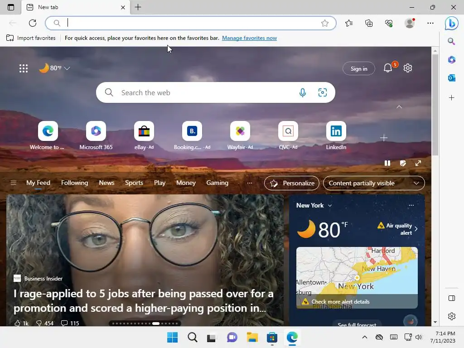Open page settings gear icon

tap(408, 68)
